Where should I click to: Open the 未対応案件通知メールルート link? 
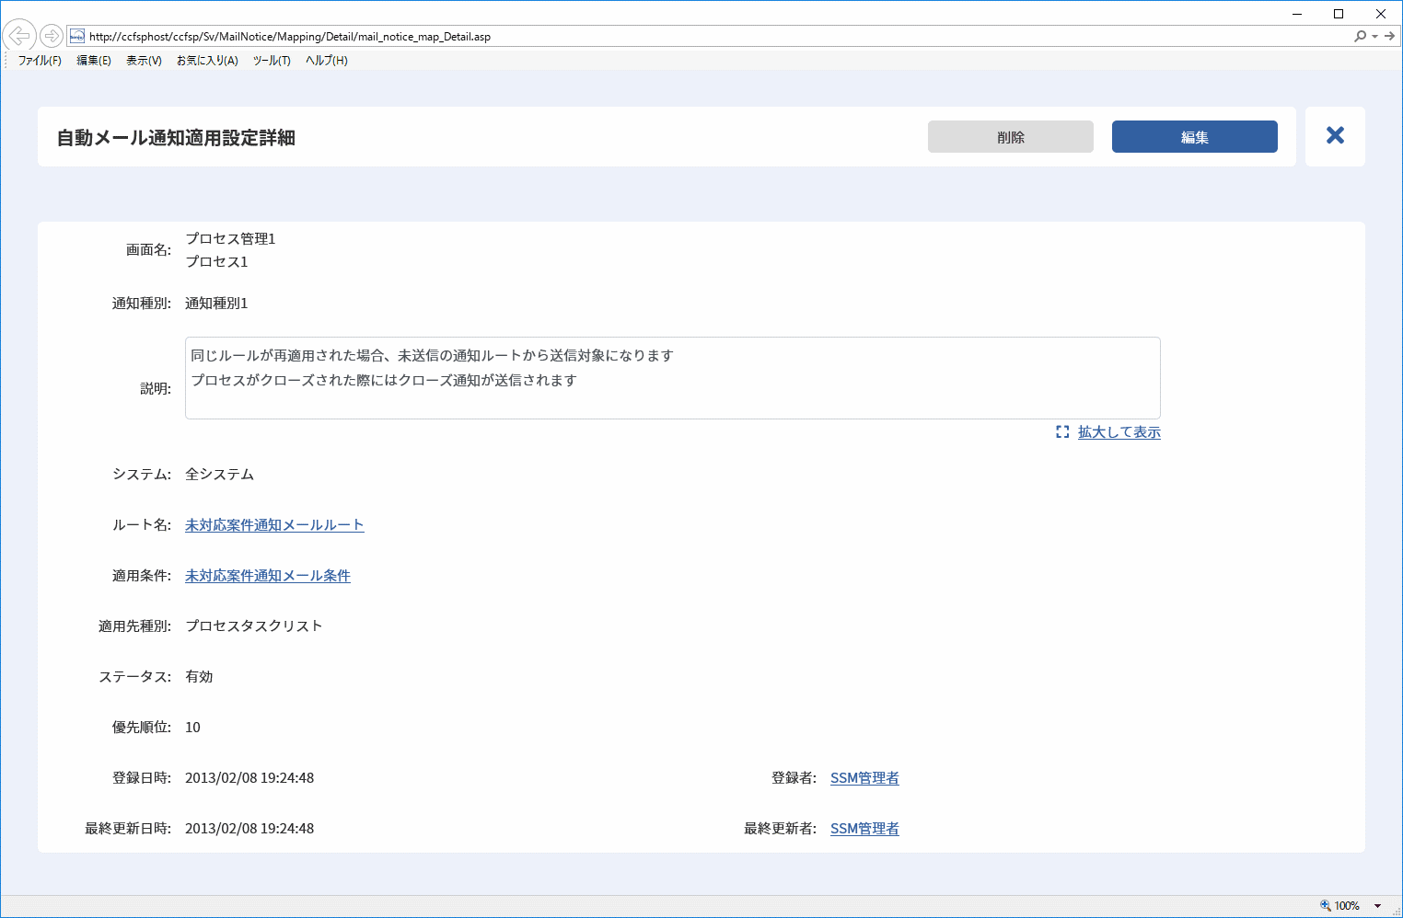274,525
